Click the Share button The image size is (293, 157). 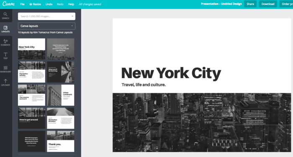click(250, 4)
